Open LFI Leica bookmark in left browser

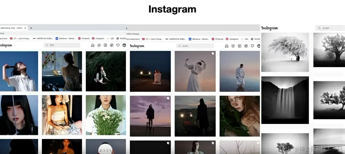pos(20,38)
